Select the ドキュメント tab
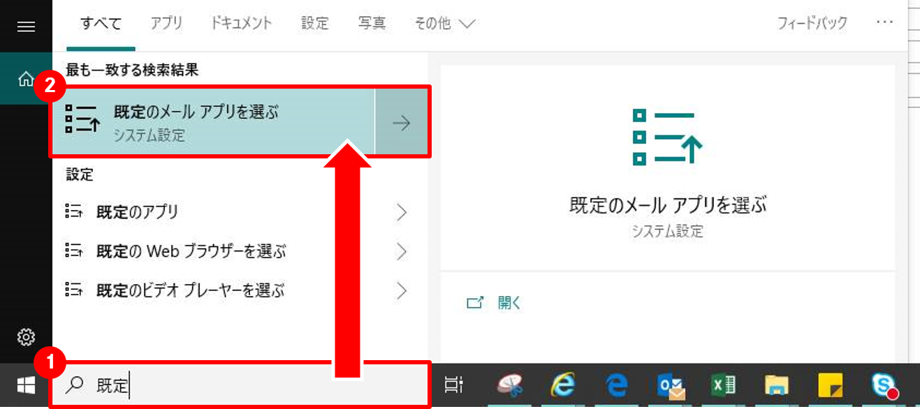 (241, 24)
